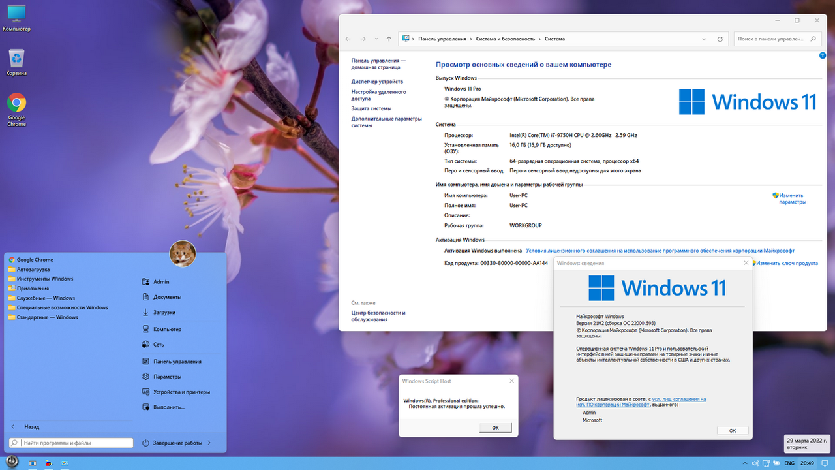Click the WORKGROUP value text

pyautogui.click(x=526, y=225)
